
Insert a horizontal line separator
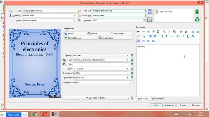(171, 36)
